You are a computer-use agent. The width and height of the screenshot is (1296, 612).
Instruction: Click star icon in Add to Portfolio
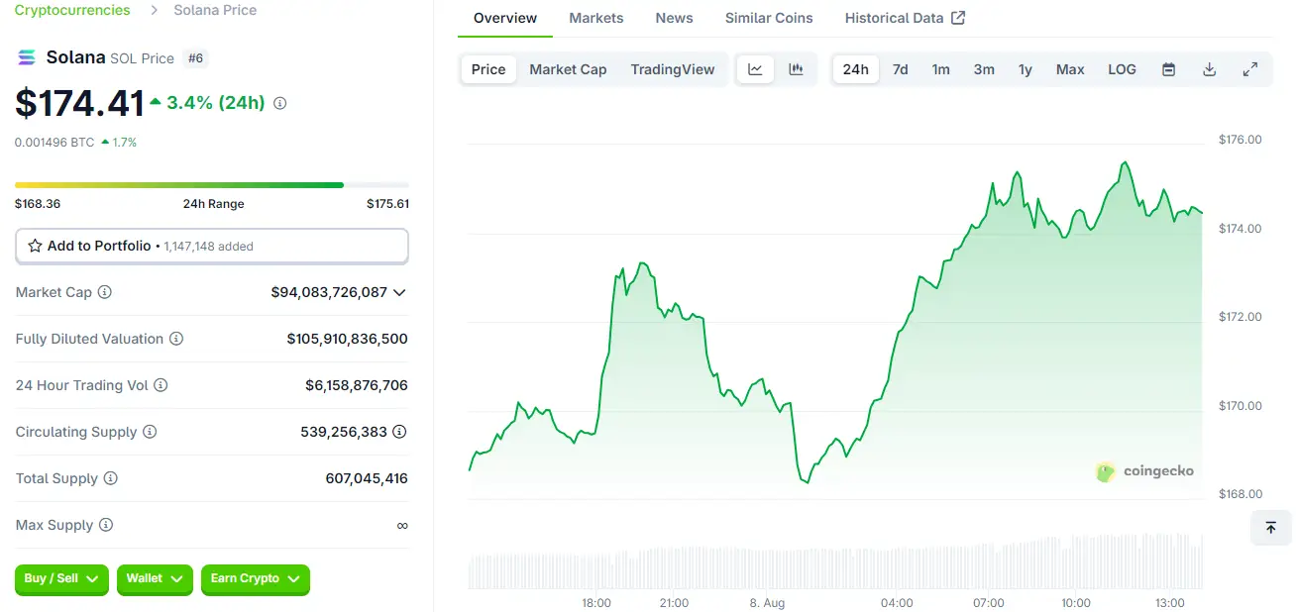(x=35, y=246)
